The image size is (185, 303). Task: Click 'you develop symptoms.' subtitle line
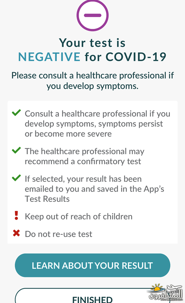pos(92,86)
